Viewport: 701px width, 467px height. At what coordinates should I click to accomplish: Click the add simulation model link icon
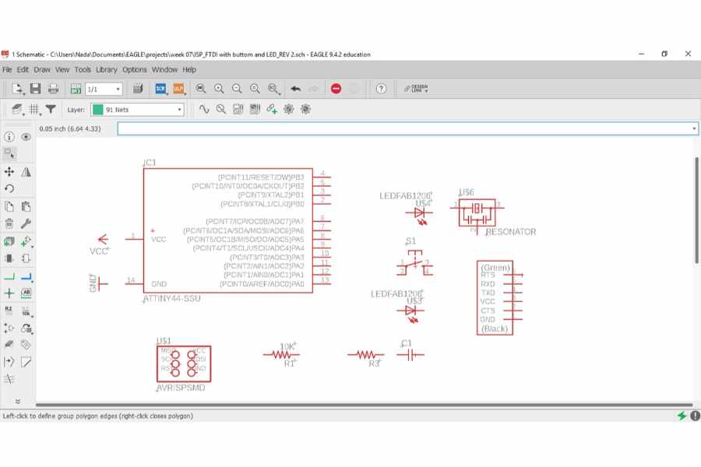point(272,109)
